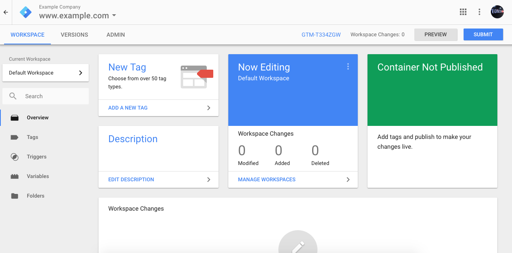Click the Description card heading
The image size is (512, 253).
point(133,139)
